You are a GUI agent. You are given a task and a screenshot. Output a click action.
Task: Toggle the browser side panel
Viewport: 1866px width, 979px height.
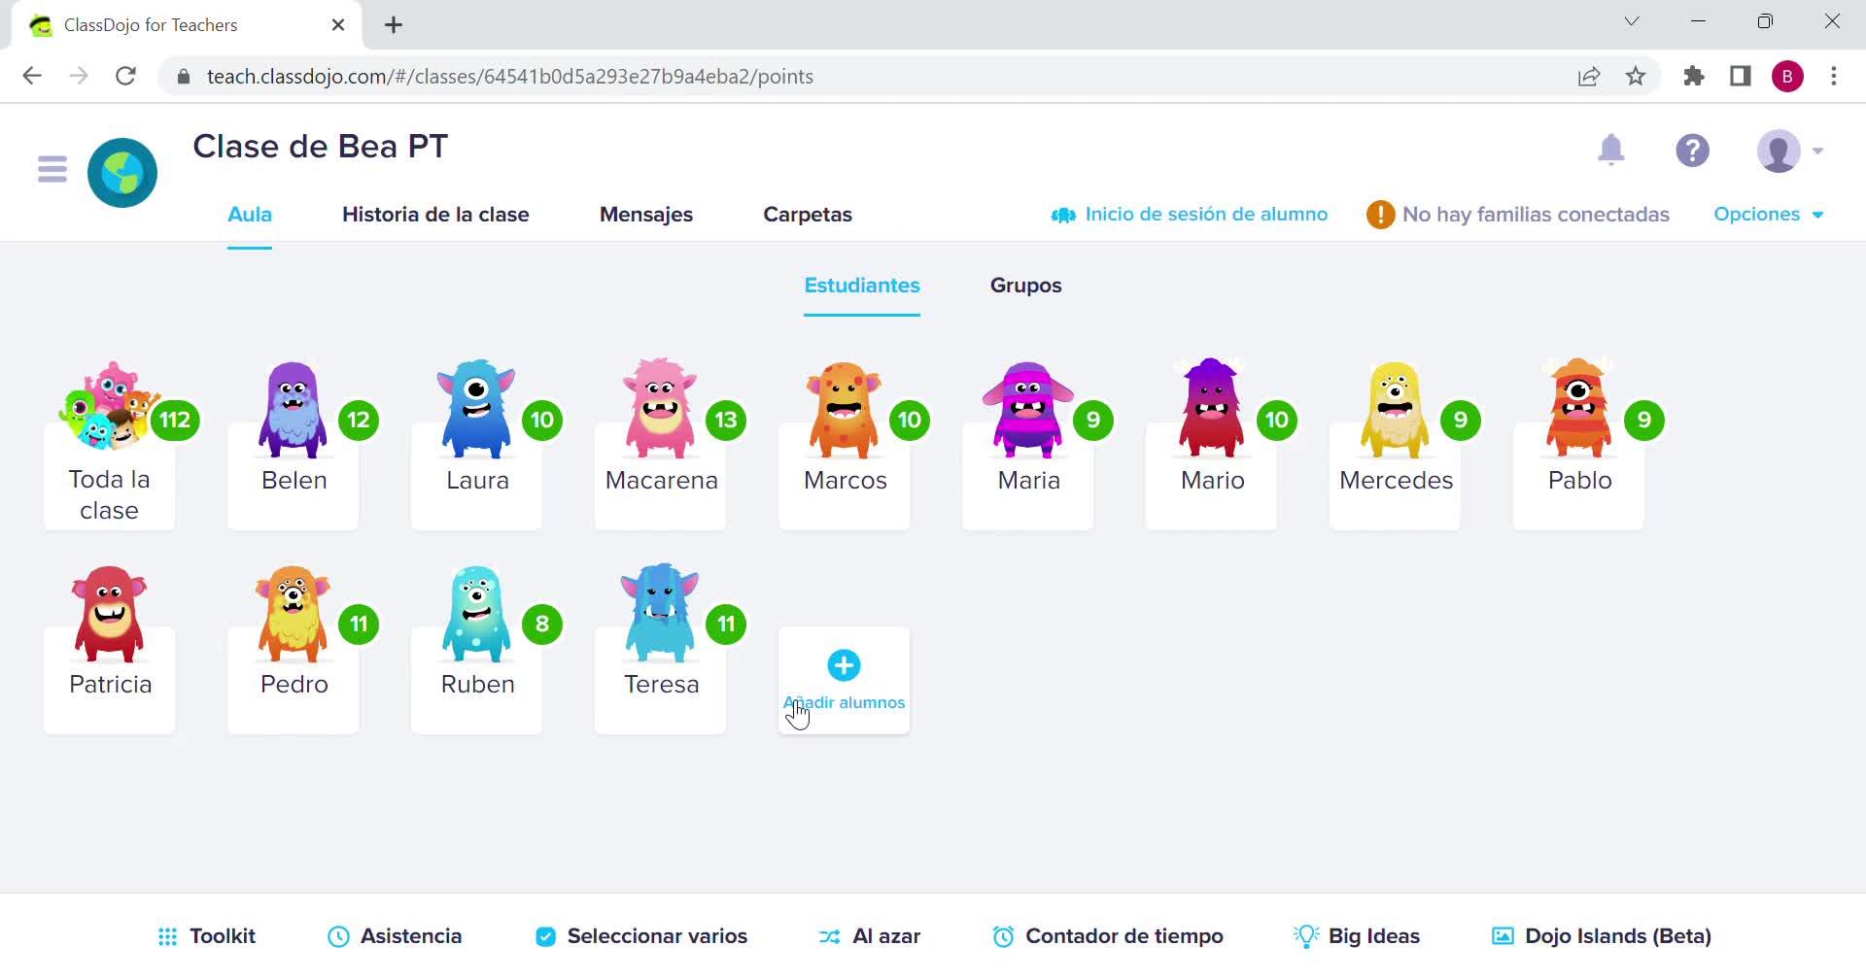pyautogui.click(x=1741, y=76)
